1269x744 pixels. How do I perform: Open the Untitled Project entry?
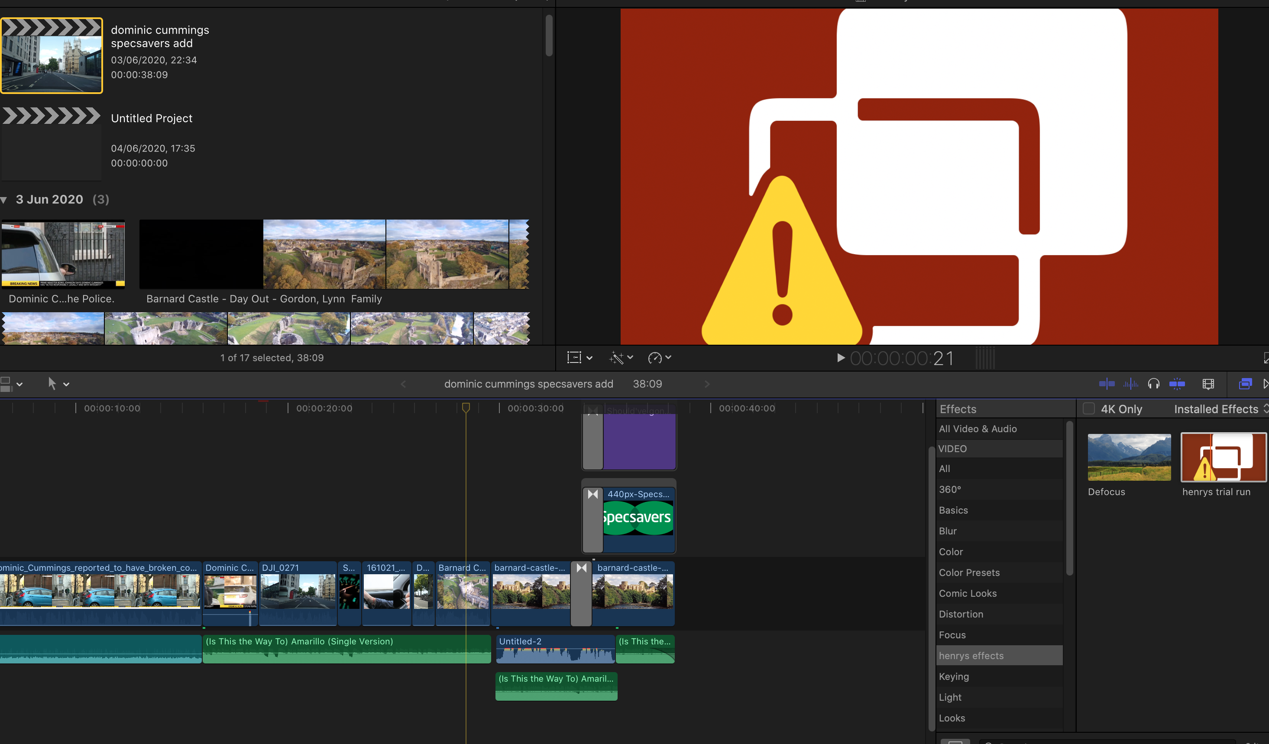151,118
